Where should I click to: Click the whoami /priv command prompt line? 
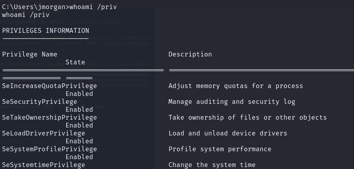[59, 7]
